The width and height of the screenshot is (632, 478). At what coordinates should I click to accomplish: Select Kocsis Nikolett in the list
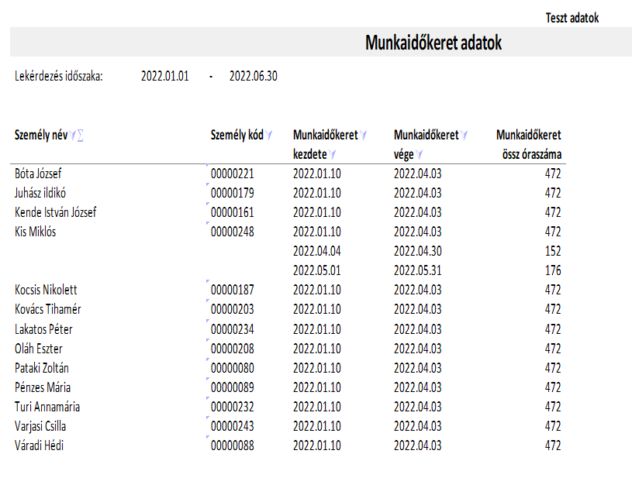[46, 290]
